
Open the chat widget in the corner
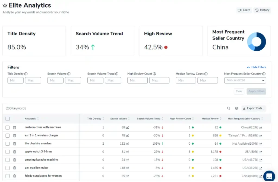(x=269, y=176)
